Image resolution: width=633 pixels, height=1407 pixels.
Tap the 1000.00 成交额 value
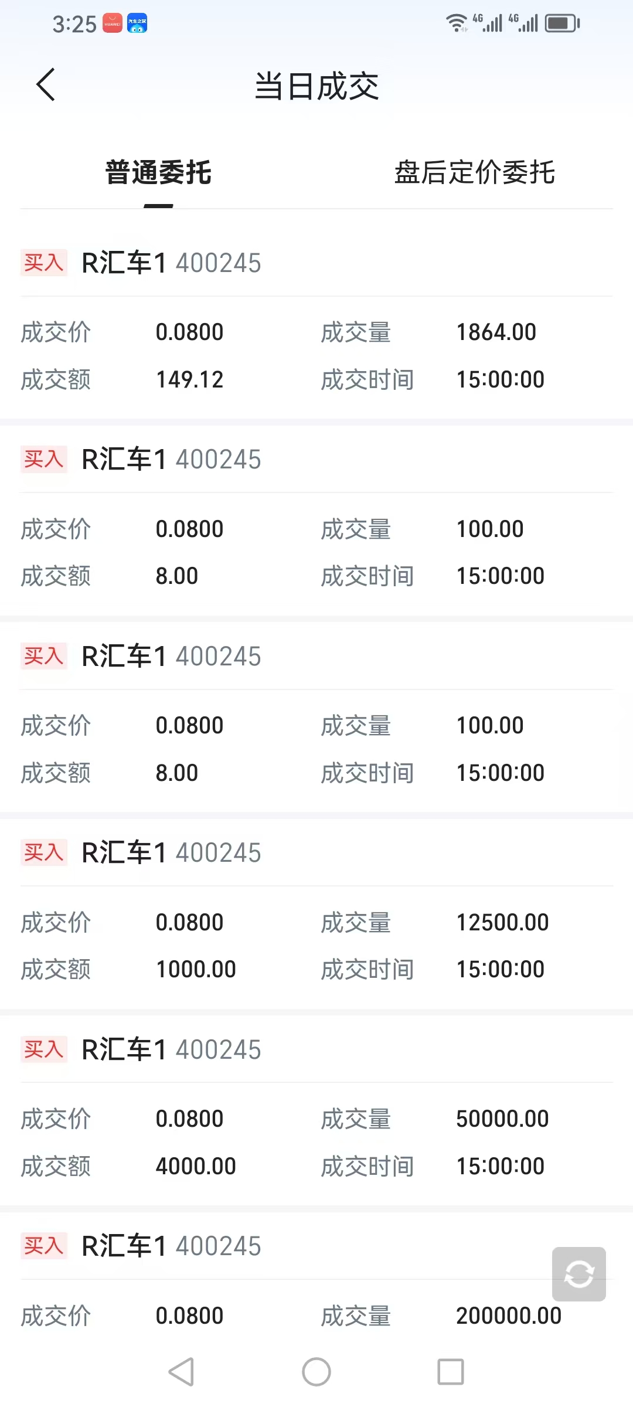(196, 969)
